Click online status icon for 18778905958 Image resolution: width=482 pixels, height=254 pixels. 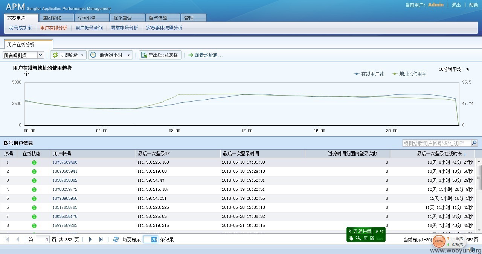pyautogui.click(x=34, y=199)
